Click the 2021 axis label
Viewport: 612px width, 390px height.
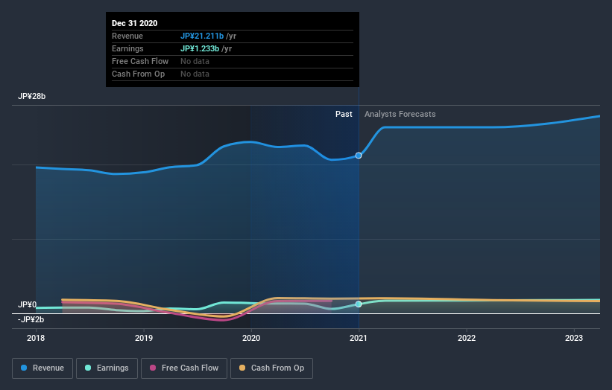[359, 338]
